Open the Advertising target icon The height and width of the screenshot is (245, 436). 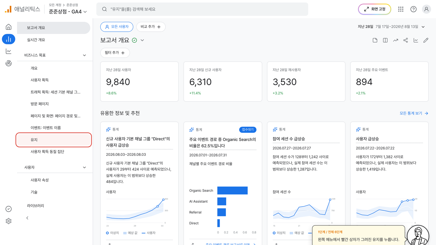(9, 63)
